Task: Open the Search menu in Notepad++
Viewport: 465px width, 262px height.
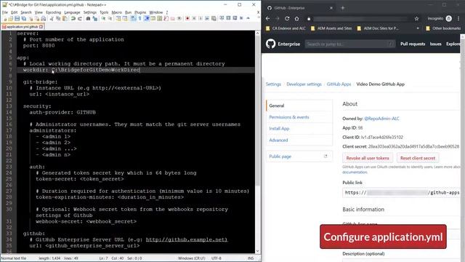Action: coord(26,12)
